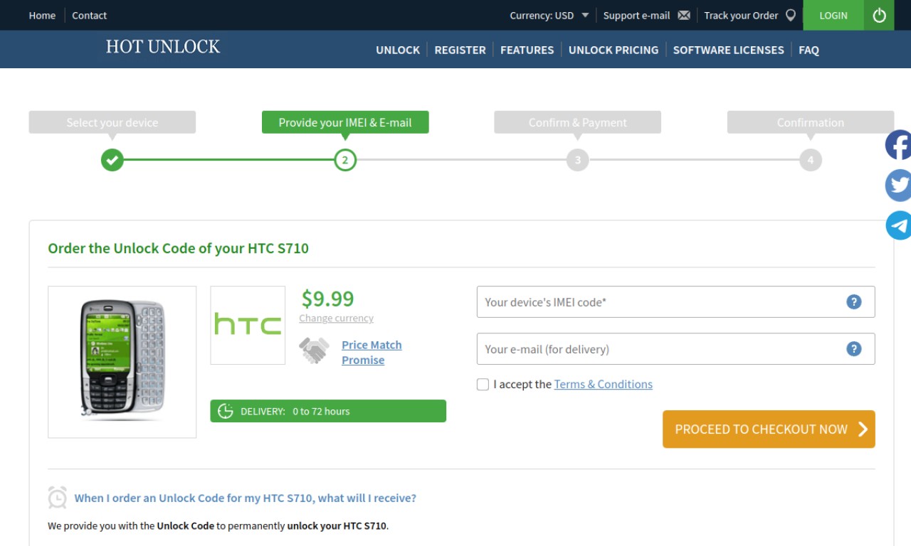Click the e-mail field help question icon
This screenshot has height=546, width=911.
853,349
